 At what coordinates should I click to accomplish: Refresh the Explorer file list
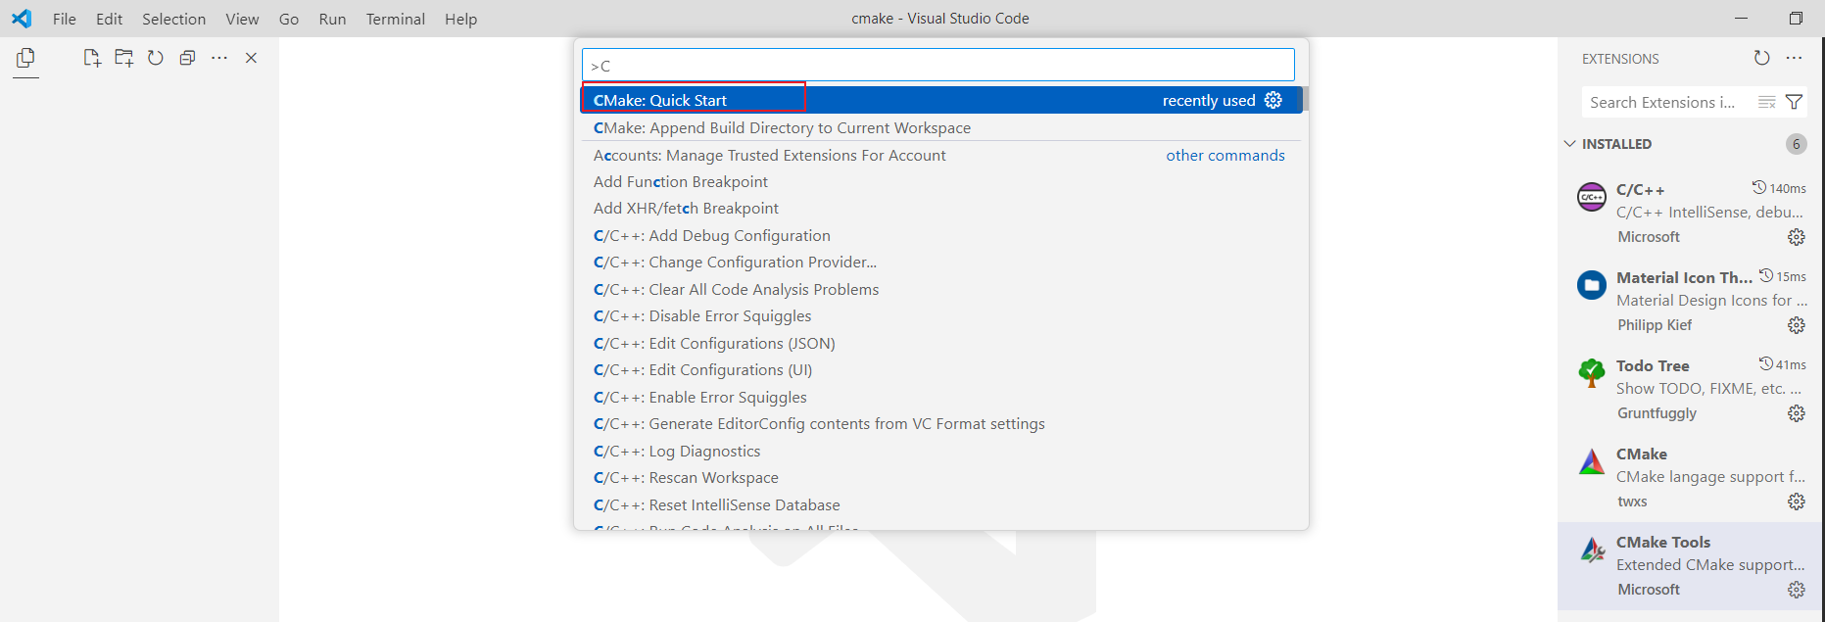(155, 58)
